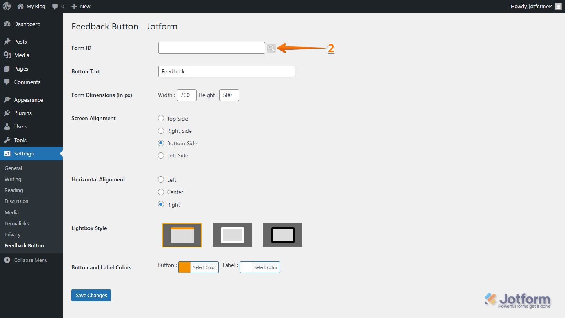
Task: Click the Form ID search magnifier icon
Action: click(272, 48)
